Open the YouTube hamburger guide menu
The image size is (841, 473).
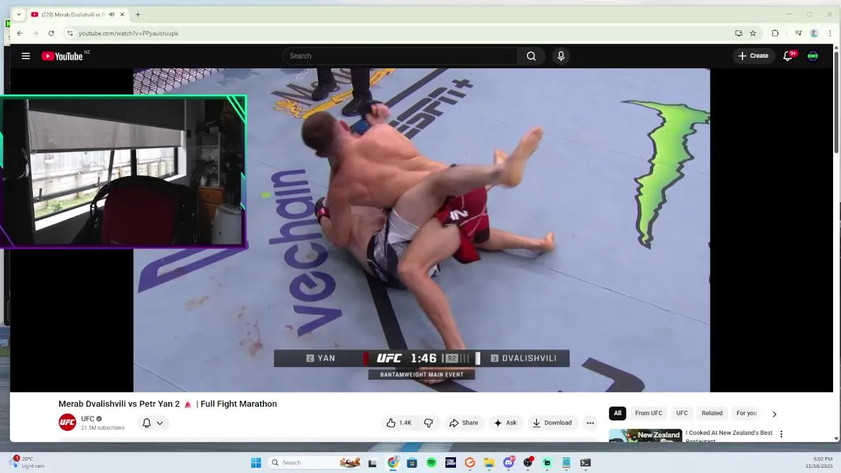tap(26, 56)
